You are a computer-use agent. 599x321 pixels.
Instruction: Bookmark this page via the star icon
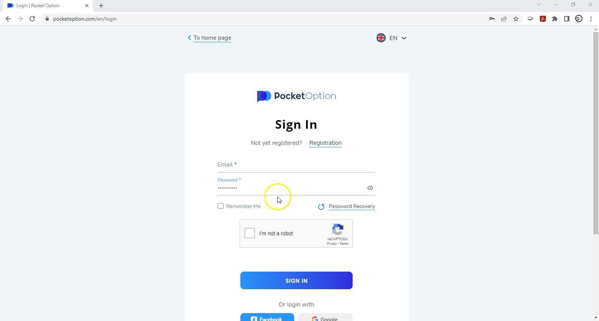tap(516, 19)
